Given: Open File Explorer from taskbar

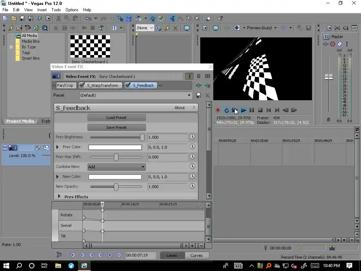Looking at the screenshot, I should [58, 266].
